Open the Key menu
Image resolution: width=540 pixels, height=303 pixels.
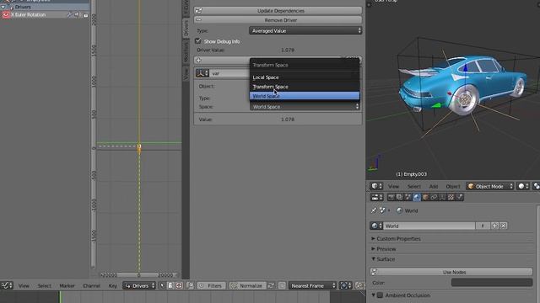[112, 285]
